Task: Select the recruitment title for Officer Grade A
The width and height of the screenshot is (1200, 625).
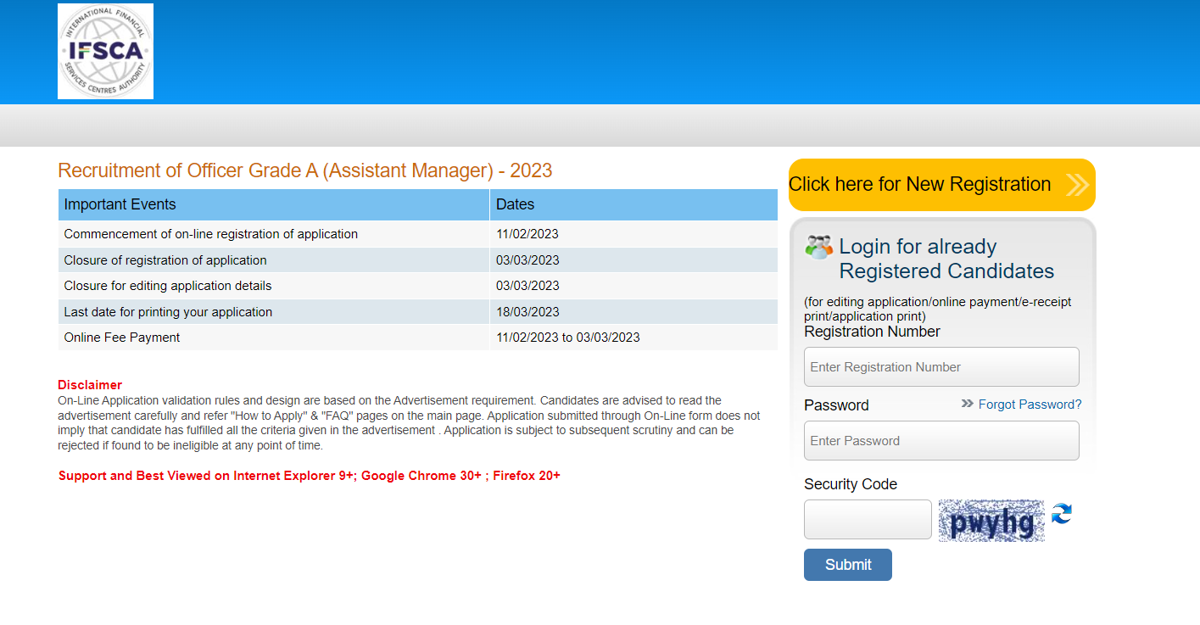Action: point(304,170)
